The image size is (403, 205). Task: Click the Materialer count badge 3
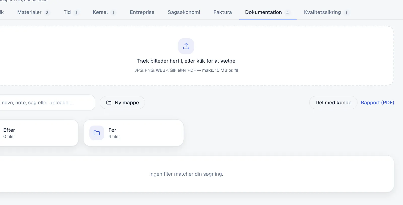point(47,13)
